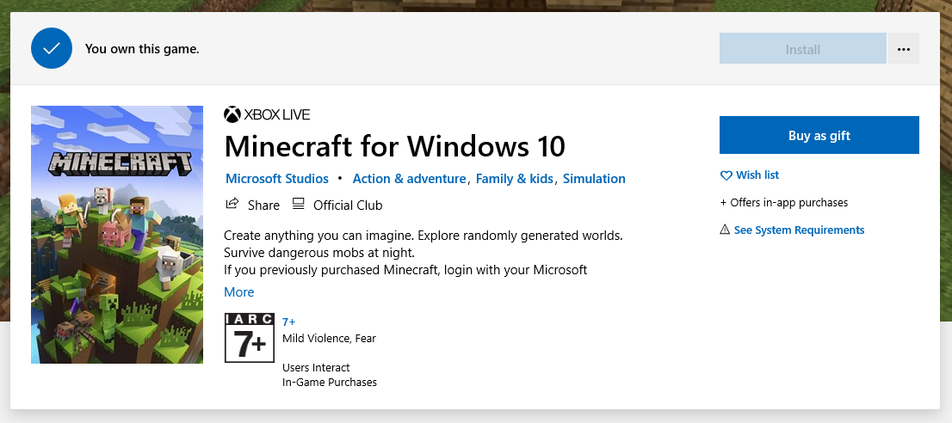Click the Install button
The image size is (952, 423).
[802, 49]
